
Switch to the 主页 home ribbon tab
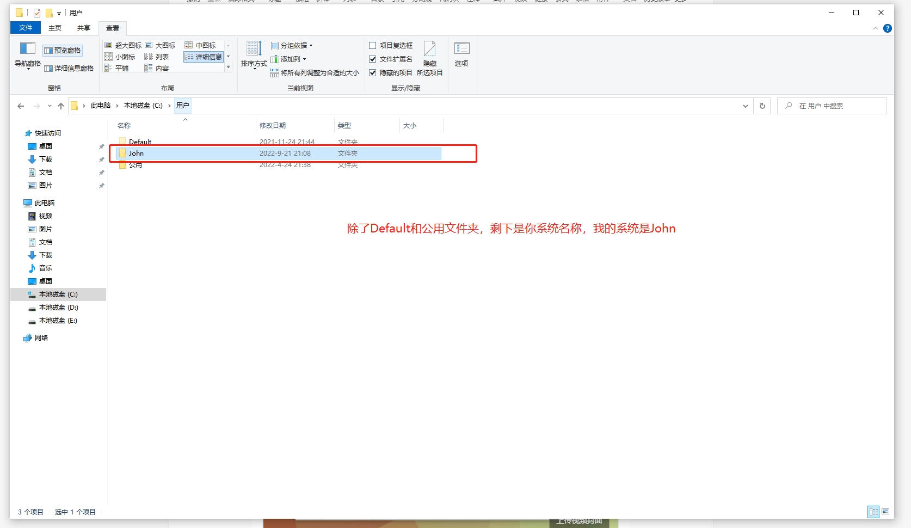[55, 28]
